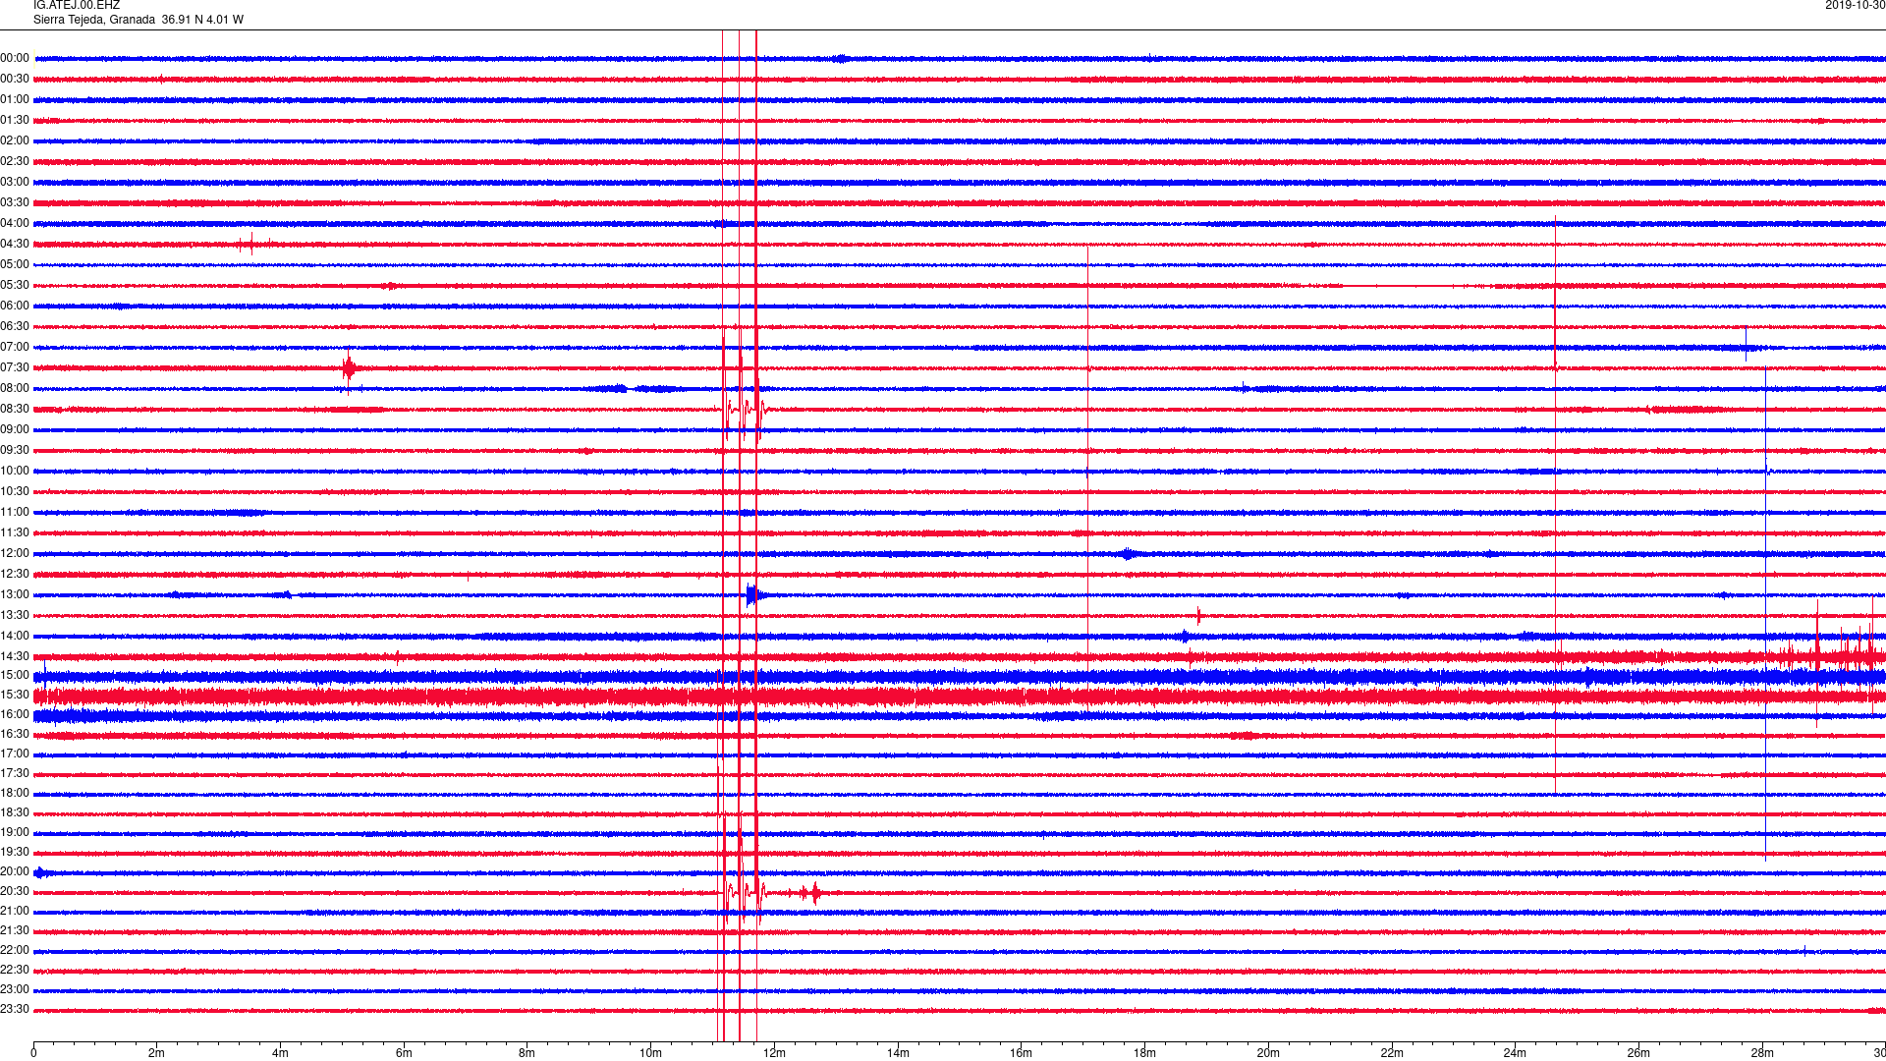Select the 14:00 trace time label
Screen dimensions: 1886x1061
(15, 636)
